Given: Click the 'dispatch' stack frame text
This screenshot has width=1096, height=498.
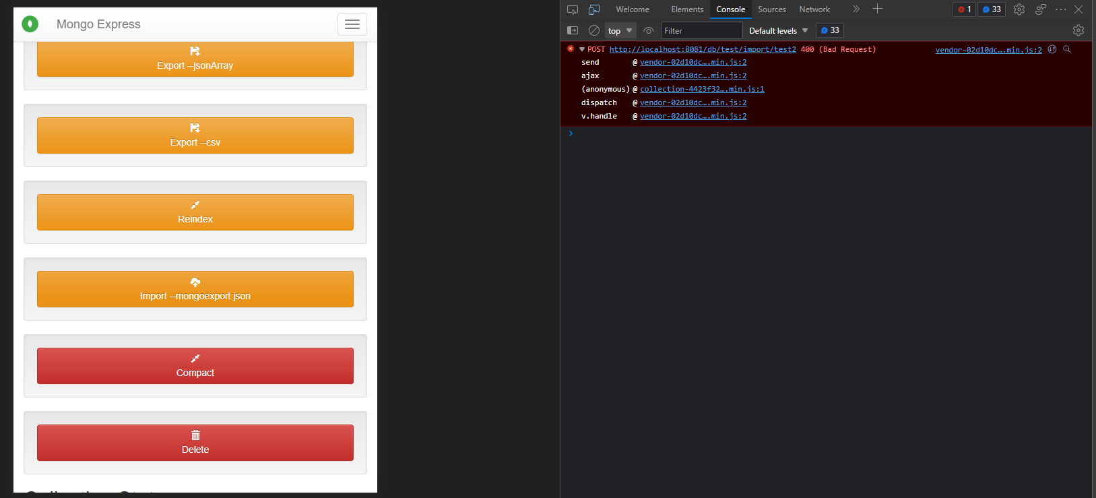Looking at the screenshot, I should [599, 102].
